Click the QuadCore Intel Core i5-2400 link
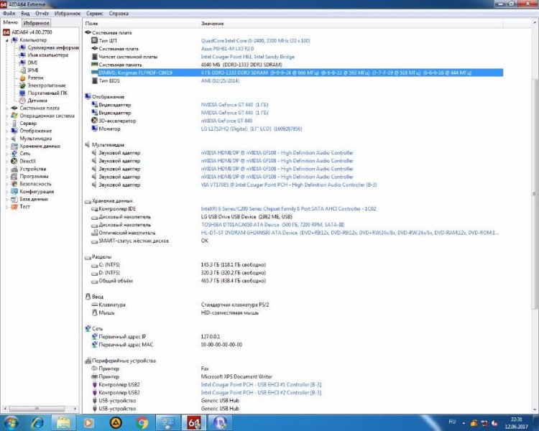539x431 pixels. coord(244,41)
